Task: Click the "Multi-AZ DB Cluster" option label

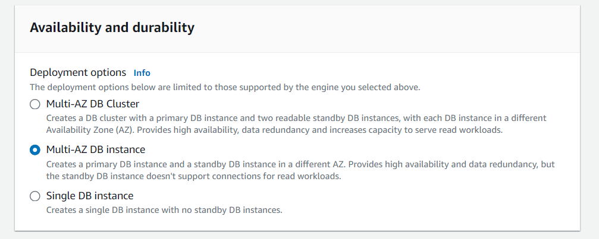Action: (x=93, y=104)
